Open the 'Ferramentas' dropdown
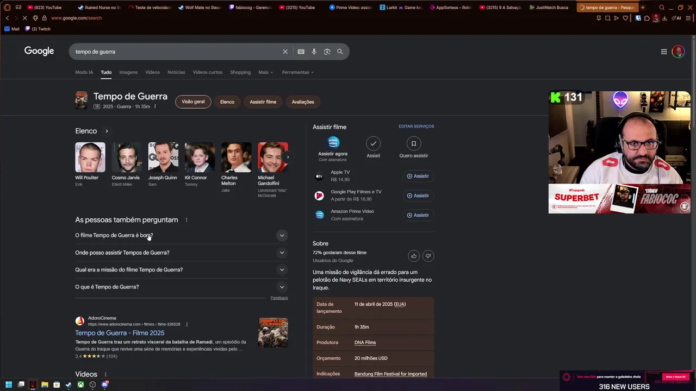 point(298,72)
